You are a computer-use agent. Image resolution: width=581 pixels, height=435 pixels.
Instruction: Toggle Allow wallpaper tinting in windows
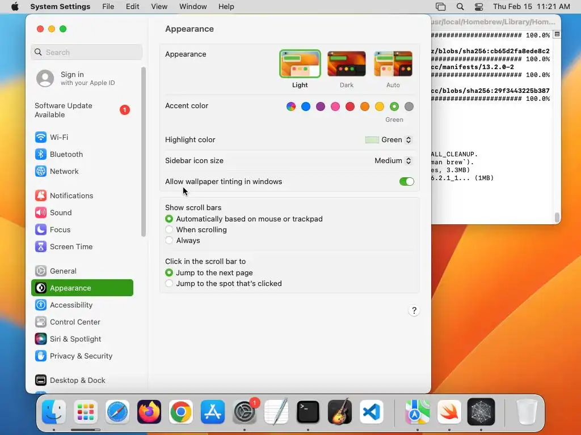tap(406, 182)
